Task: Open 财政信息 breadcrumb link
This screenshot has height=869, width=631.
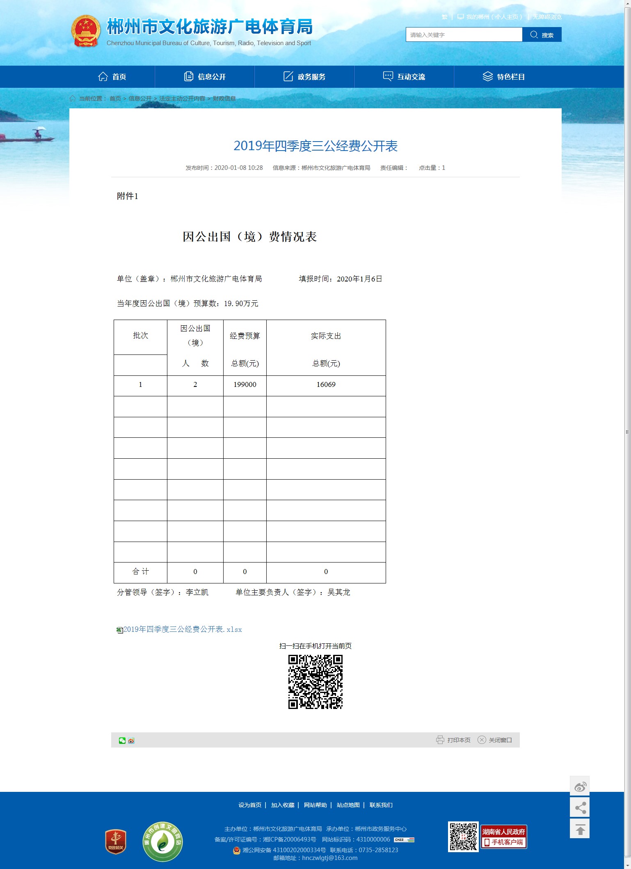Action: click(224, 98)
